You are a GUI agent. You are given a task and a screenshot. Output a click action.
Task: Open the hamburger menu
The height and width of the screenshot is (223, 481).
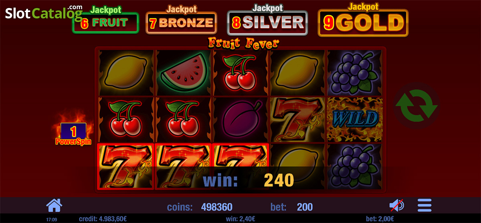424,206
